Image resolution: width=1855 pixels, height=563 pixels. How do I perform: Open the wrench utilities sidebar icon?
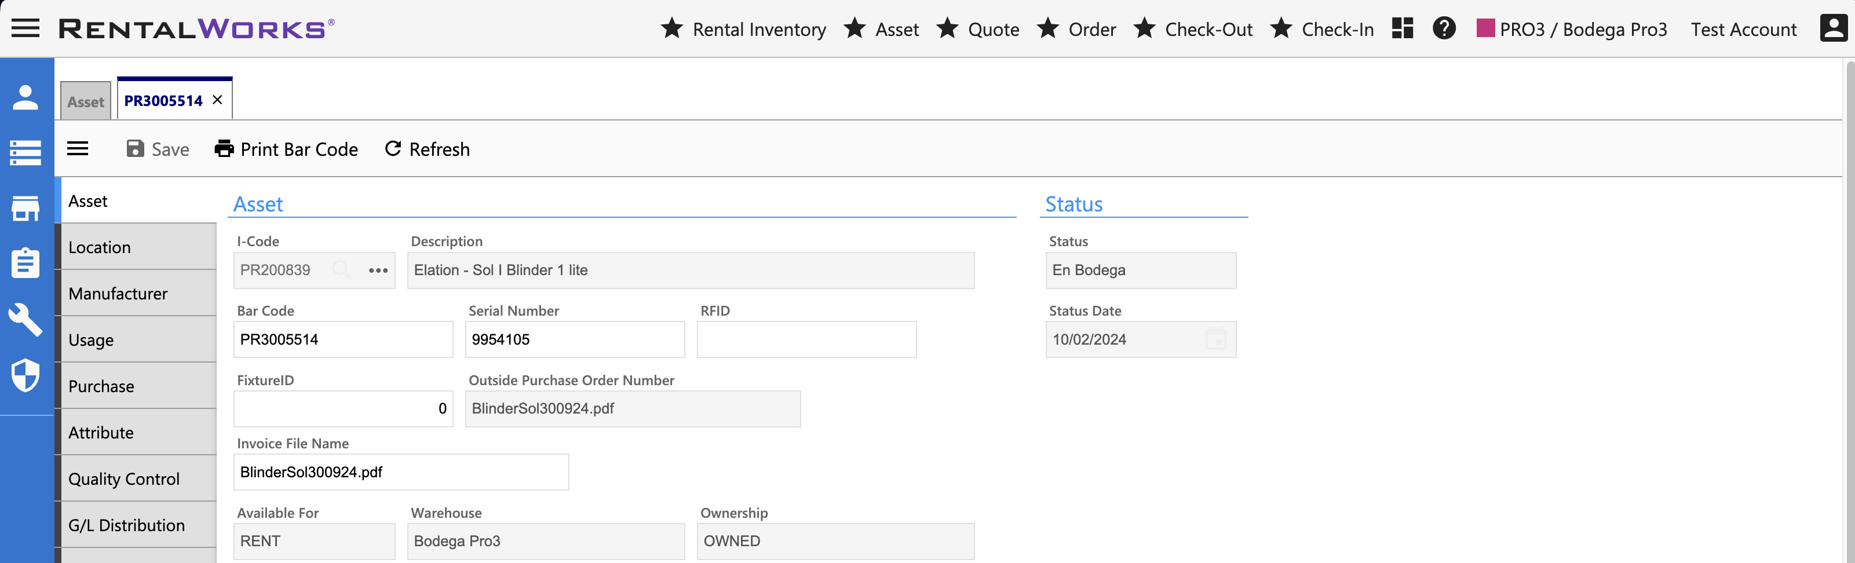click(26, 320)
